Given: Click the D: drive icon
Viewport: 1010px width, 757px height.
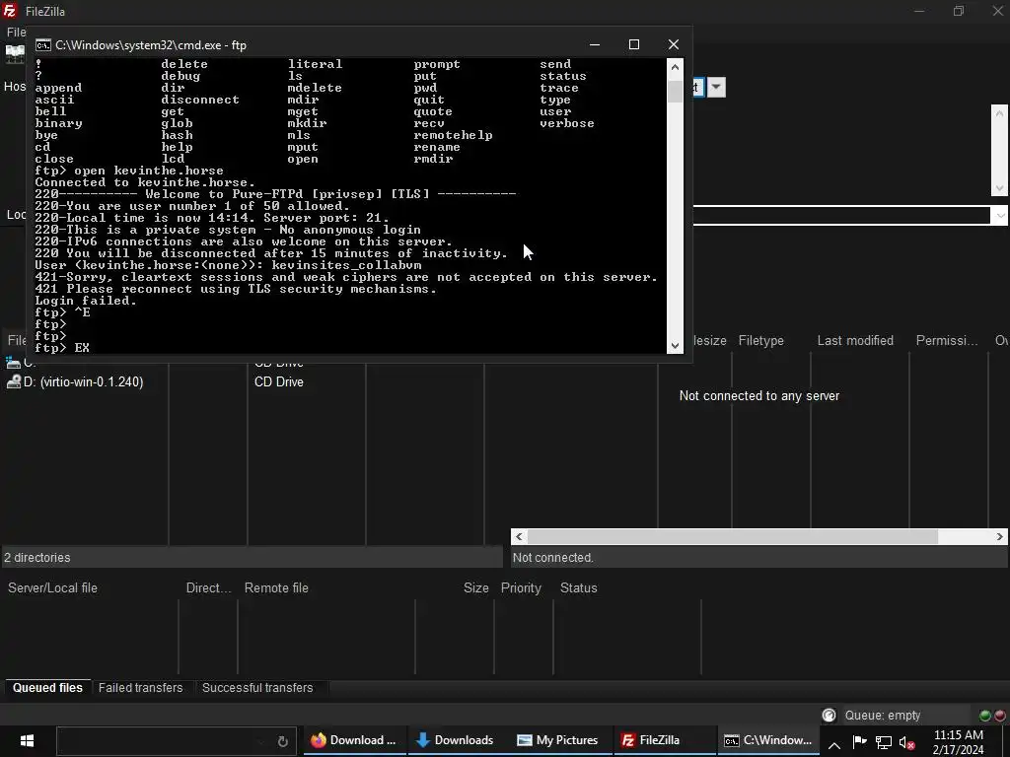Looking at the screenshot, I should coord(13,382).
